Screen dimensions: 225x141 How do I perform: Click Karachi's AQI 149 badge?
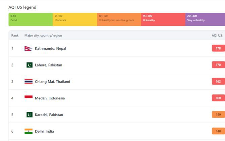[218, 115]
